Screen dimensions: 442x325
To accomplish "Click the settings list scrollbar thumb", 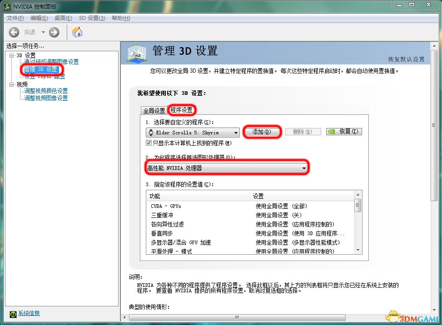I will tap(358, 205).
